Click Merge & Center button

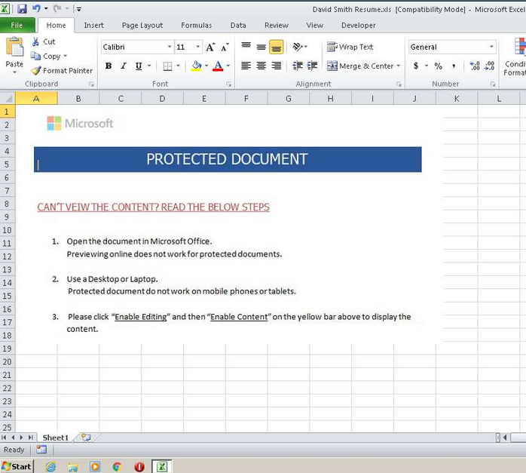pyautogui.click(x=360, y=66)
